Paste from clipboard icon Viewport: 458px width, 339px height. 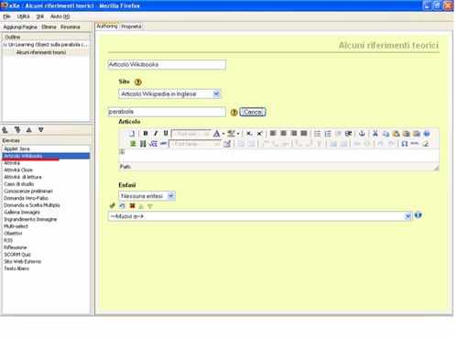[x=396, y=134]
